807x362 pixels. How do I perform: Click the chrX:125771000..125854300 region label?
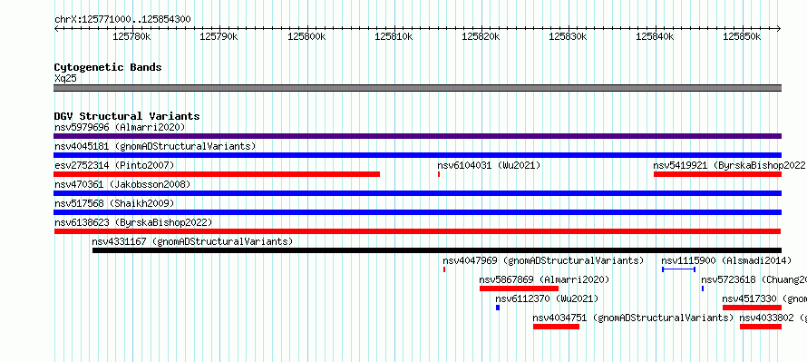(x=122, y=20)
